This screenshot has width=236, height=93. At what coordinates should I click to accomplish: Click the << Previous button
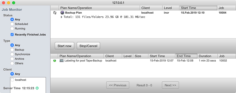[x=118, y=85]
